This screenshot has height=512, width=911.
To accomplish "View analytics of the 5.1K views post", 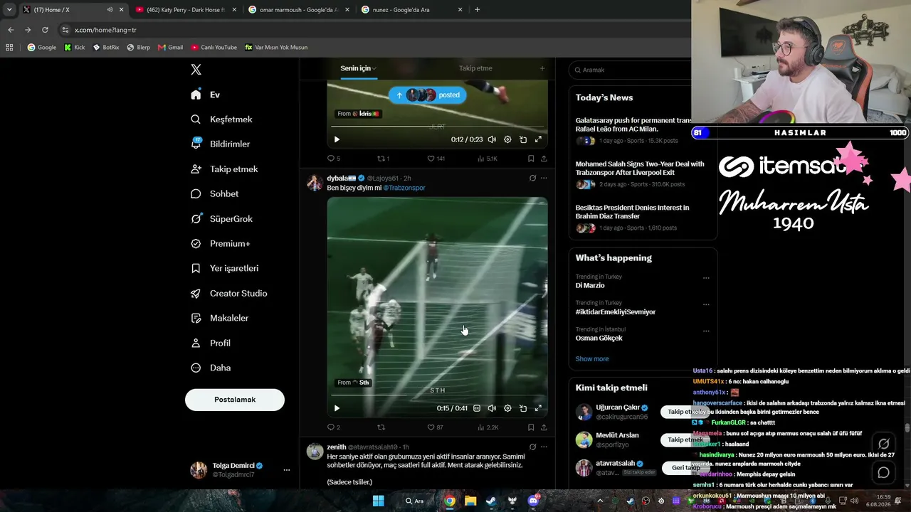I will point(488,159).
